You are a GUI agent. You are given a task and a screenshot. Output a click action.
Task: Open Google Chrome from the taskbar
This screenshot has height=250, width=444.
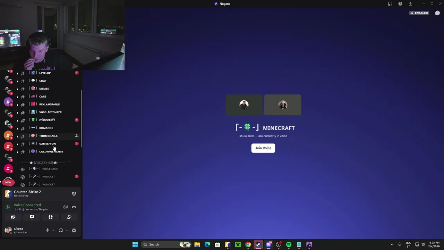pos(248,244)
